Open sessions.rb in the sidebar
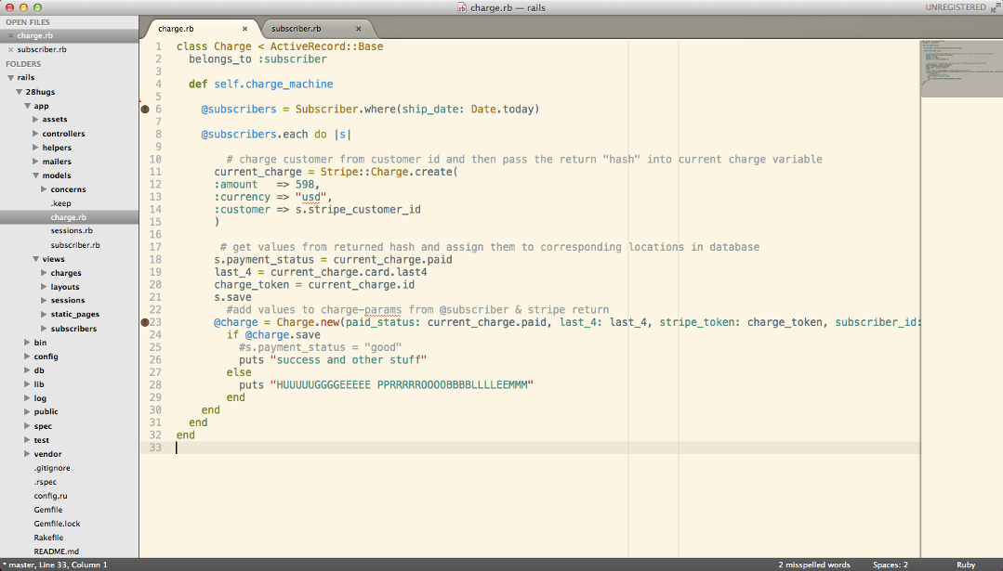This screenshot has height=571, width=1003. 72,230
